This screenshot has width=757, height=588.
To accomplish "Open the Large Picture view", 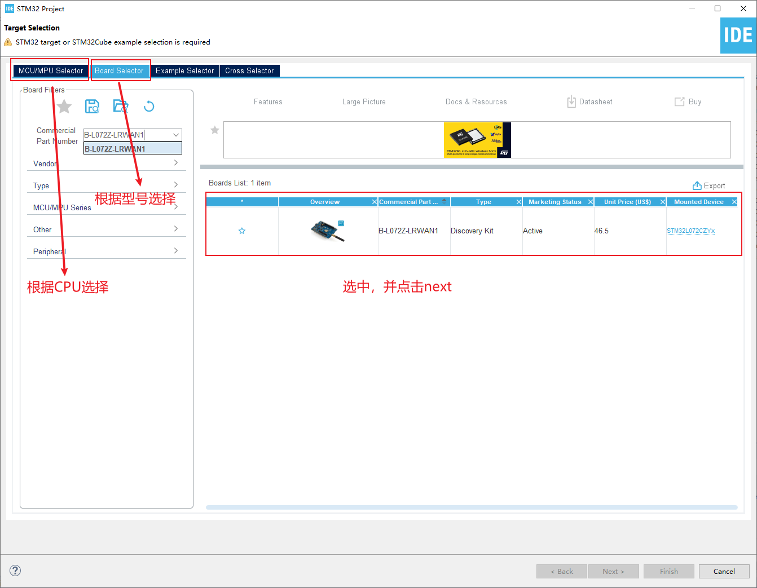I will pyautogui.click(x=364, y=101).
